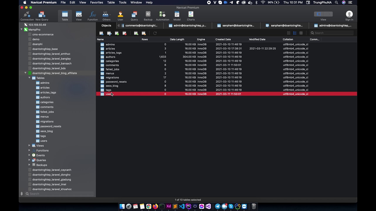Launch the Import Wizard icon
376x211 pixels.
click(136, 33)
